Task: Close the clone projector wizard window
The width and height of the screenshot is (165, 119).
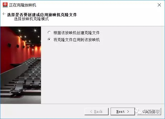Action: point(159,5)
